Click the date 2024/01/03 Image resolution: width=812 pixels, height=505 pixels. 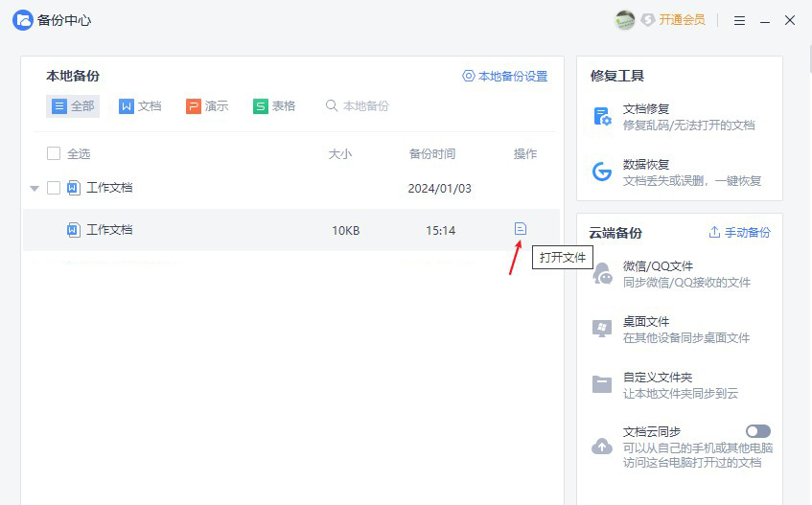coord(440,189)
